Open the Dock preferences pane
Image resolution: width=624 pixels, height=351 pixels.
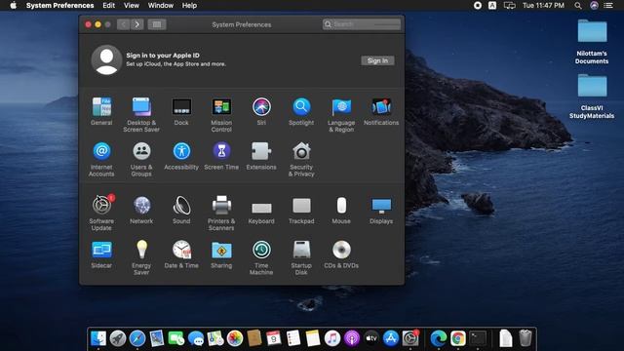pos(181,111)
